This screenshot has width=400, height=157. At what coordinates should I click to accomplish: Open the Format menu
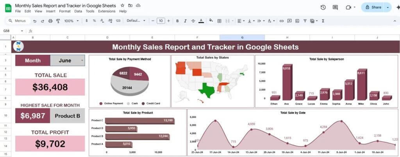[x=65, y=11]
